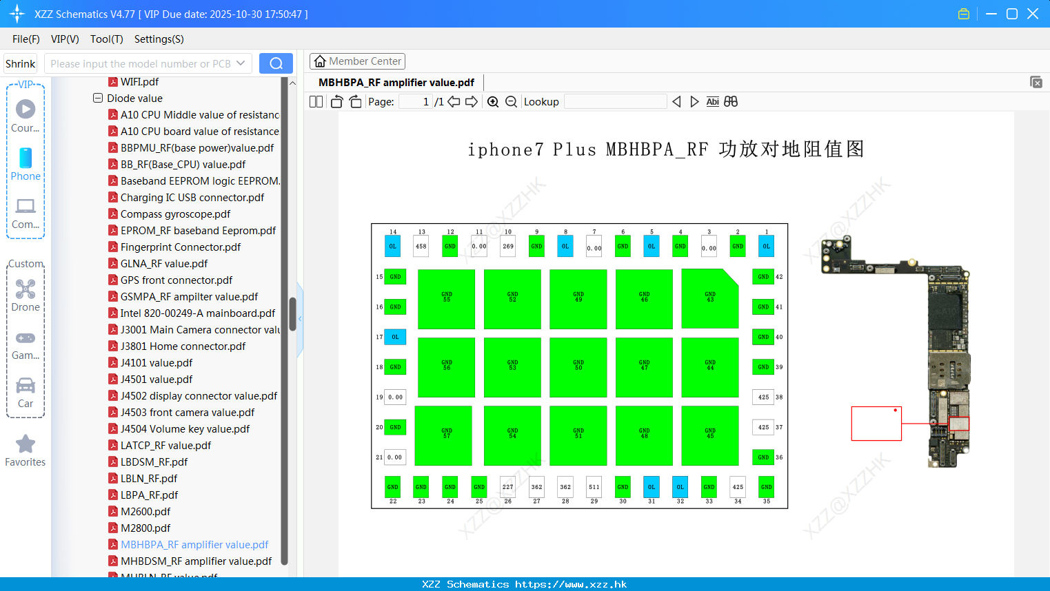Open J4101 value.pdf
The width and height of the screenshot is (1050, 591).
coord(151,363)
